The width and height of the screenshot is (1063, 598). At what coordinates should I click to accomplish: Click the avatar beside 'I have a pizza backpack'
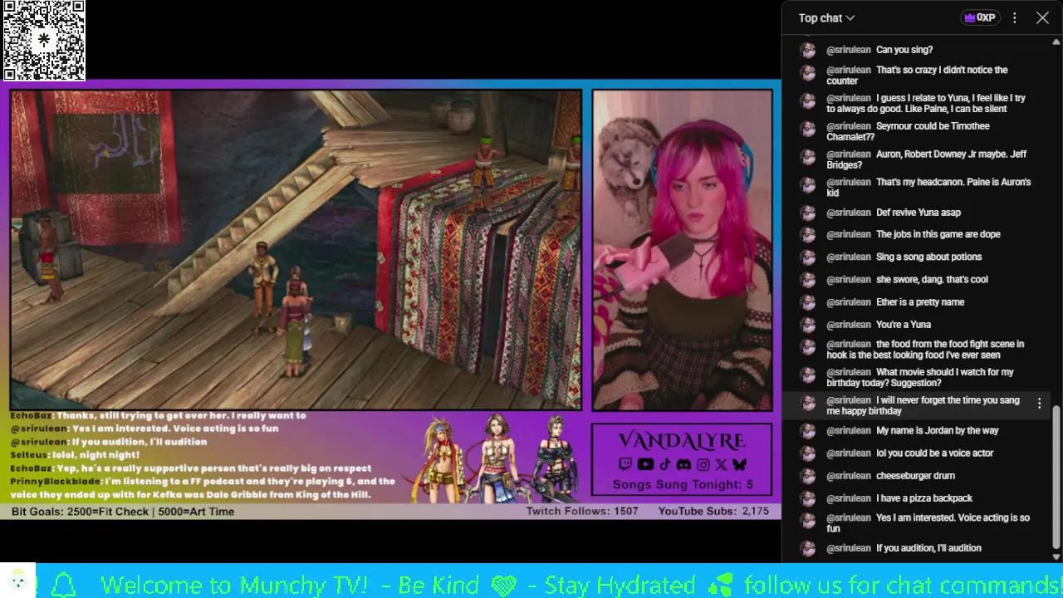pyautogui.click(x=807, y=498)
